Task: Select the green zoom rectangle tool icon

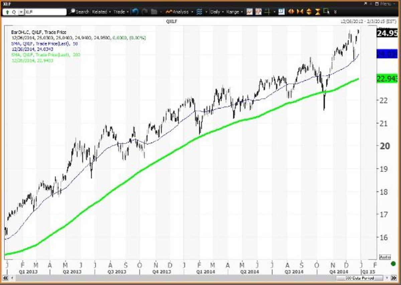Action: pos(326,11)
